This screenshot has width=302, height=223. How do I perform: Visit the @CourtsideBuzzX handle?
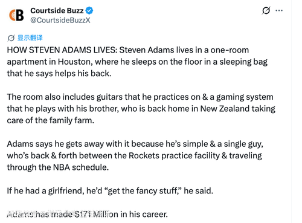(60, 20)
